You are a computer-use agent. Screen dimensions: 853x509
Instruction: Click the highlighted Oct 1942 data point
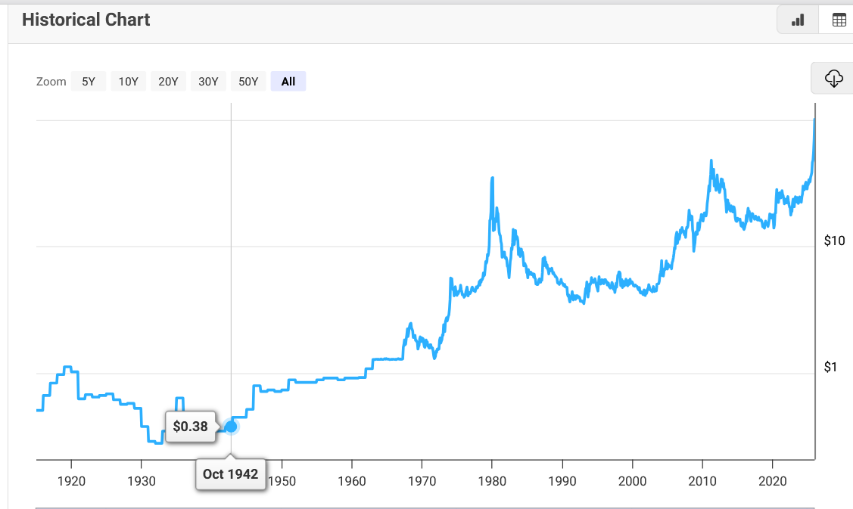click(x=232, y=427)
